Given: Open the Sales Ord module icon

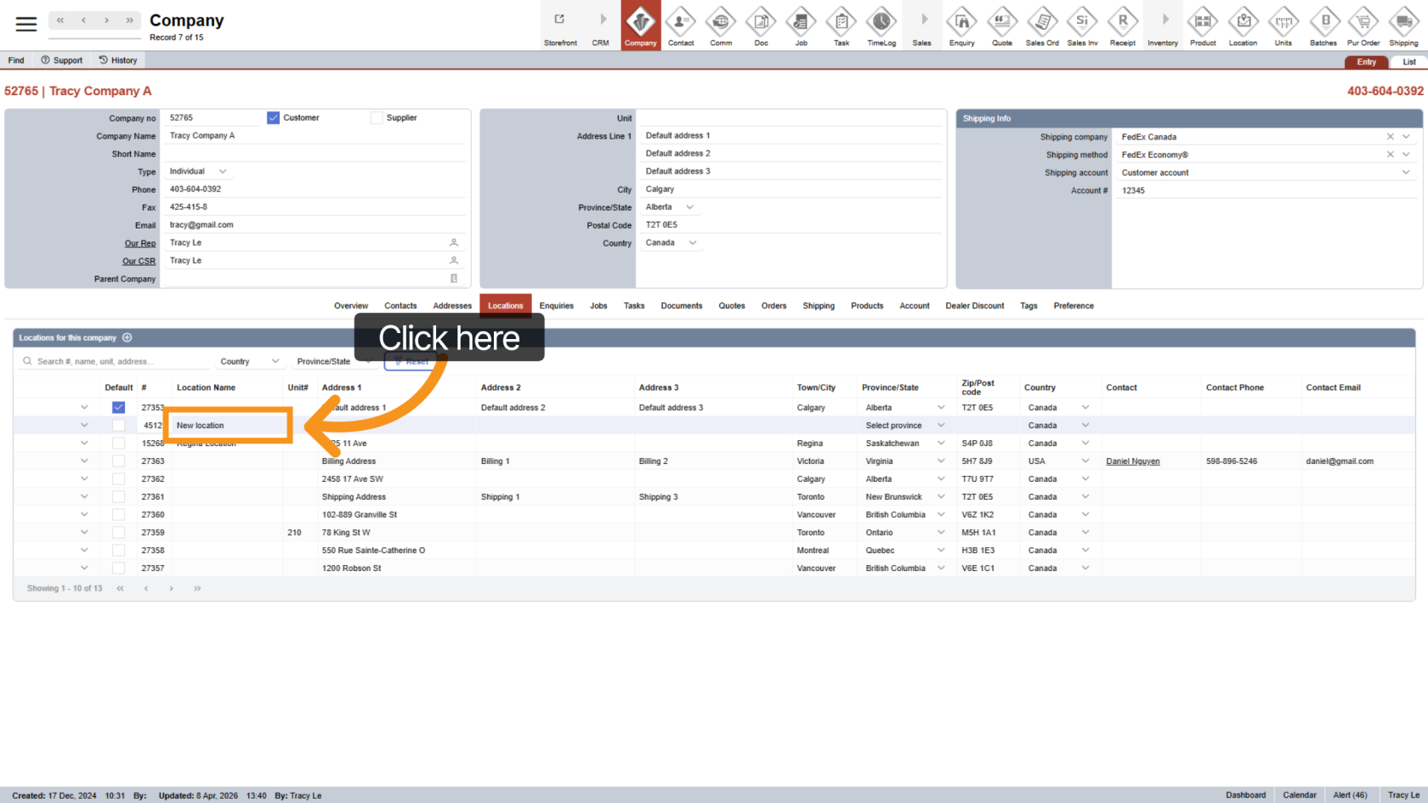Looking at the screenshot, I should tap(1042, 25).
